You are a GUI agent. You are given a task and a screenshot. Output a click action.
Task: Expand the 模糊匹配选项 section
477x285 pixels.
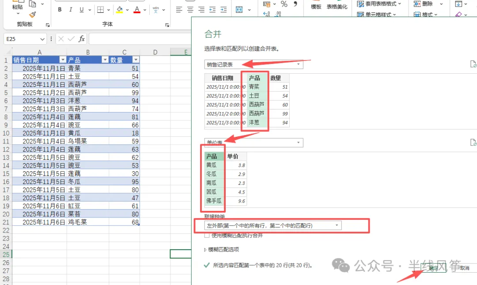pos(205,250)
